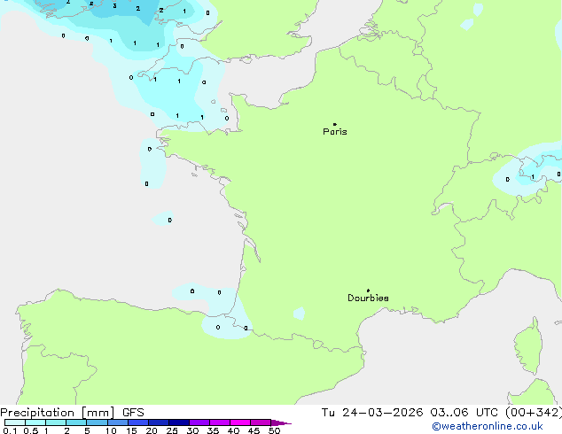Click the '(00+342)' forecast offset text
Screen dimensions: 562x434
[534, 413]
